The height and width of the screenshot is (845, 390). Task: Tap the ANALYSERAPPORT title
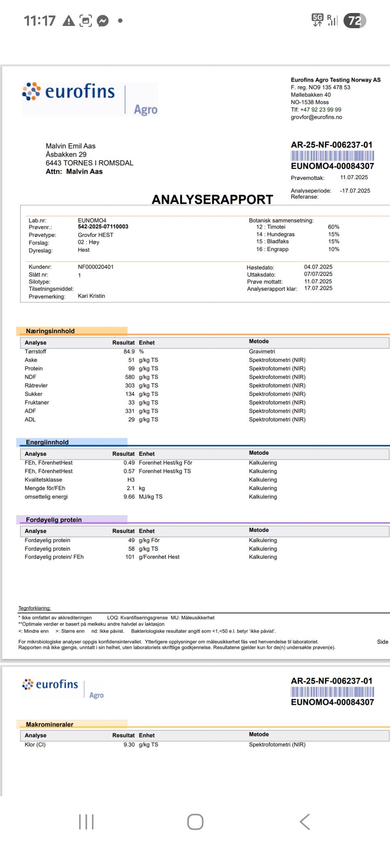tap(212, 199)
